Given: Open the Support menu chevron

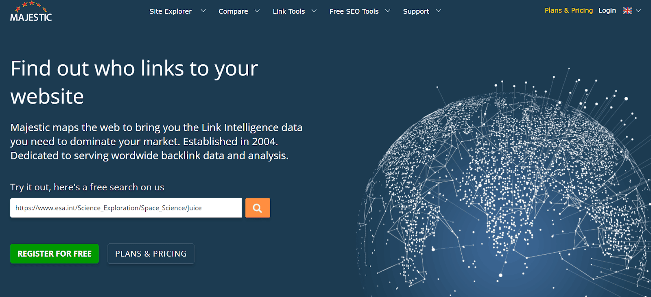Looking at the screenshot, I should pos(438,11).
